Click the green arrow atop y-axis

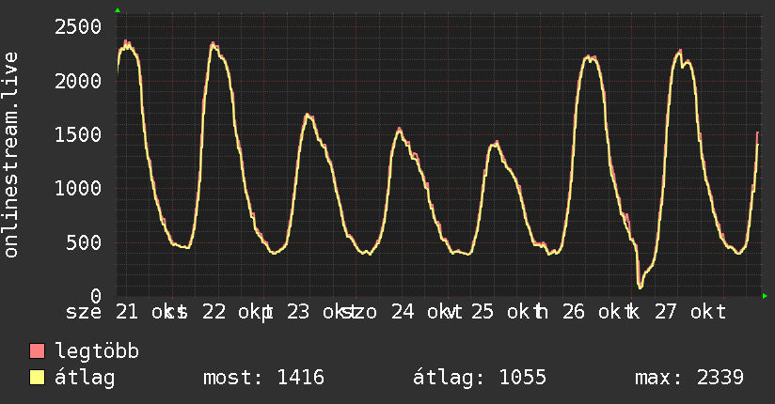click(118, 10)
